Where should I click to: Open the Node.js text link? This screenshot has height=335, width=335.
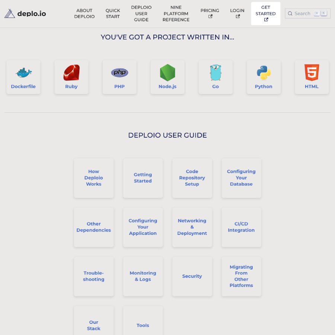[x=167, y=86]
